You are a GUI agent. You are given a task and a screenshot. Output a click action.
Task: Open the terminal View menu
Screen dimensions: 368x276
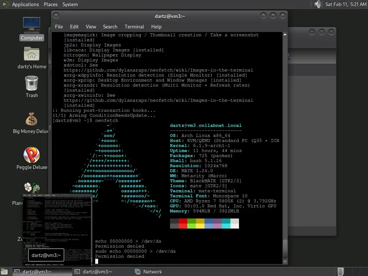(91, 27)
